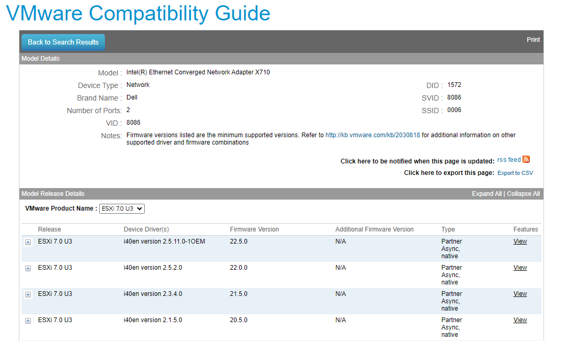
Task: View features for firmware version 20.5.0
Action: (520, 320)
